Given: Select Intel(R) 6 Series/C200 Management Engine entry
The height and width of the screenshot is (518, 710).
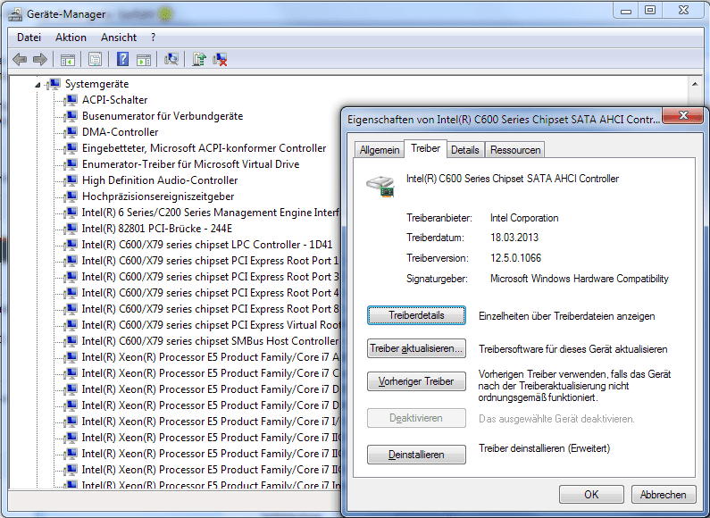Looking at the screenshot, I should 210,213.
